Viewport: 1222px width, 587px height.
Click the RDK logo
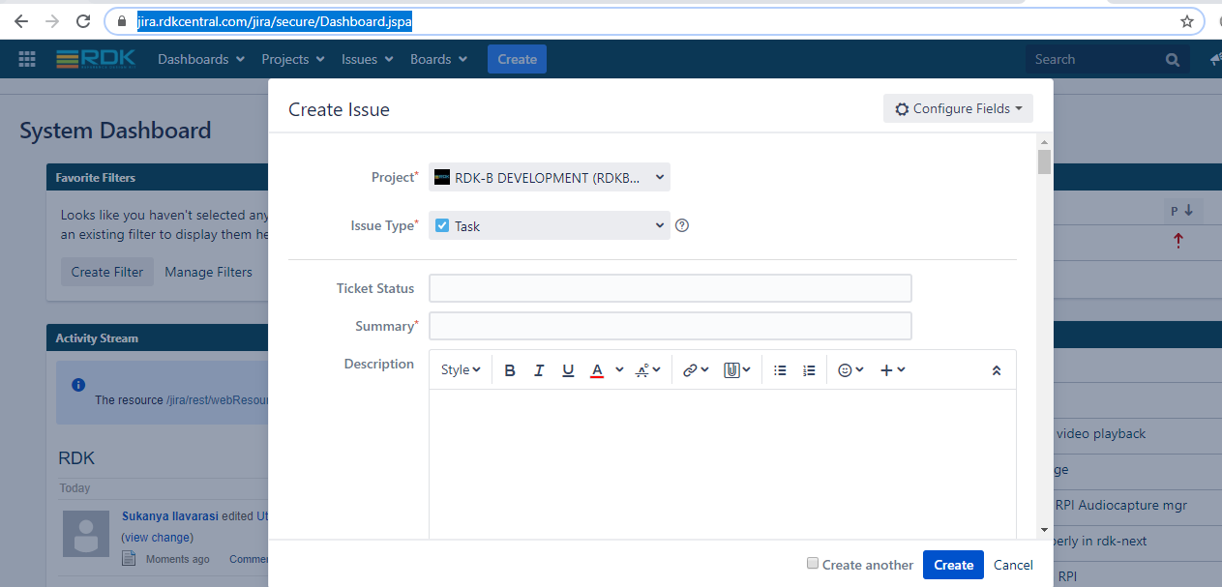(98, 59)
